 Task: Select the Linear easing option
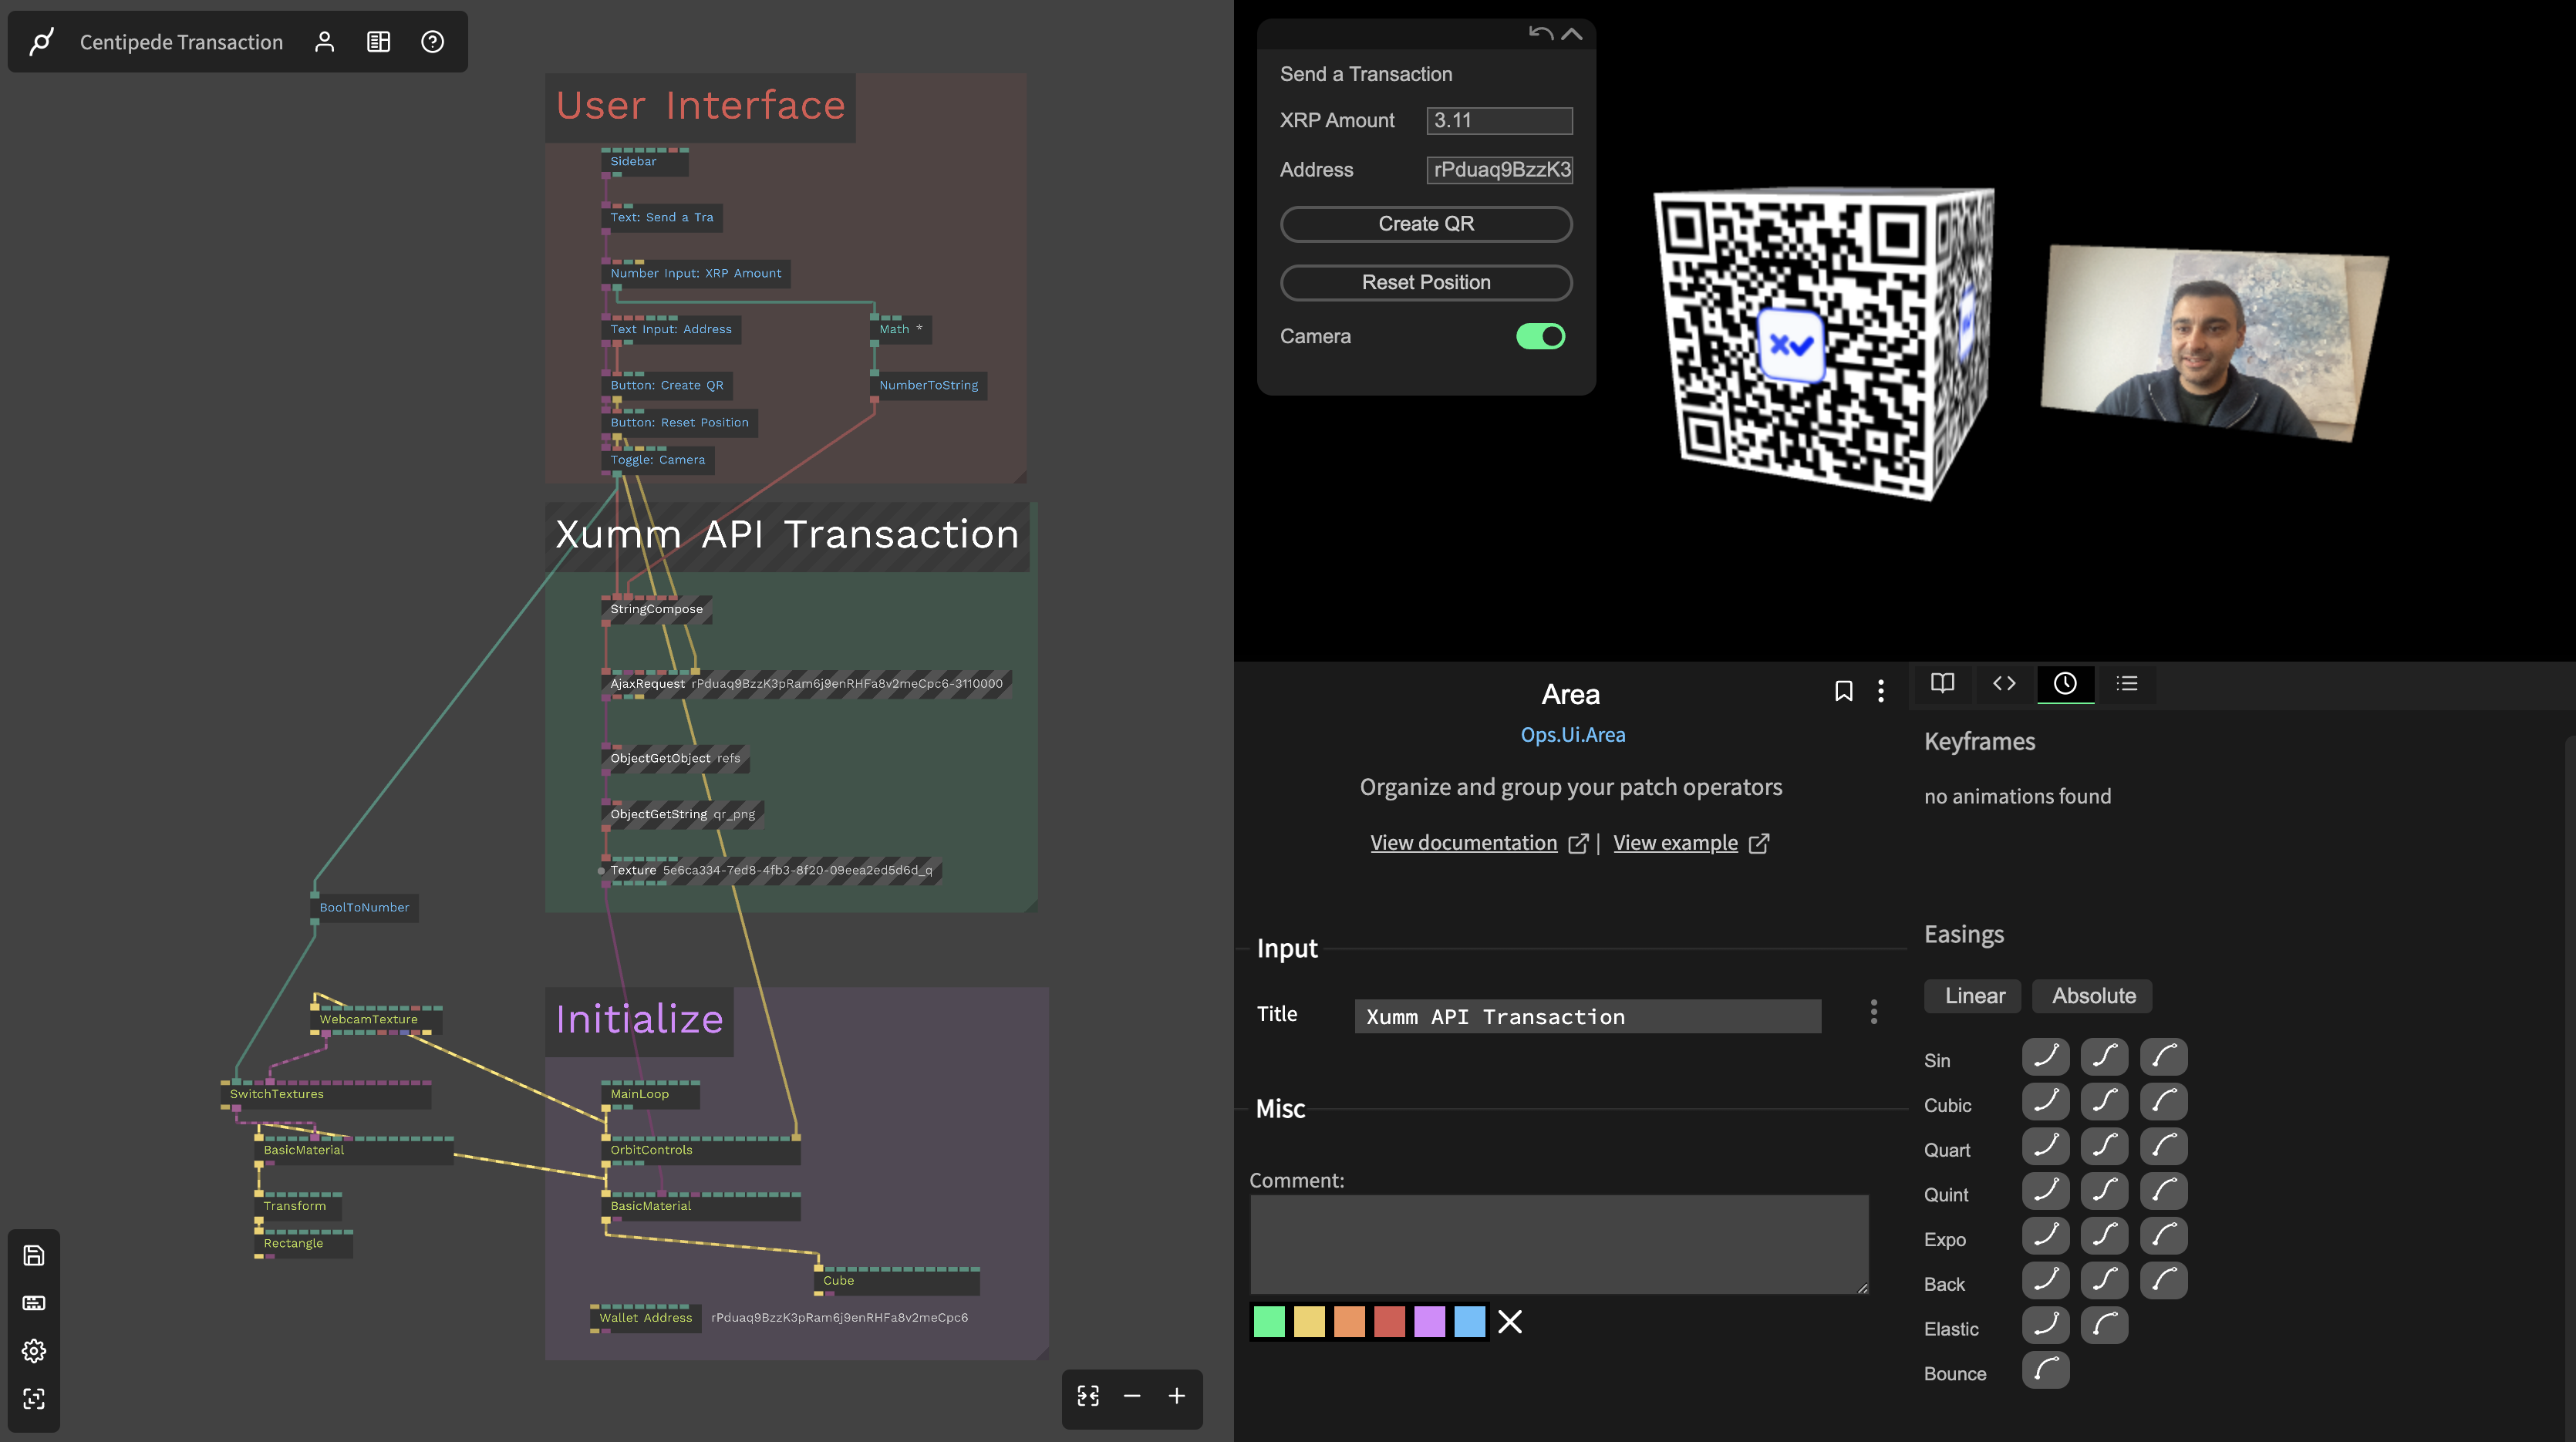(x=1974, y=996)
